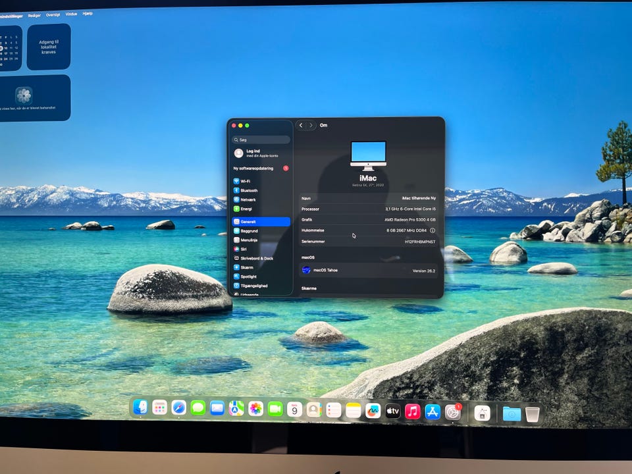Click the Photos widget on the desktop
The image size is (632, 474).
[34, 98]
